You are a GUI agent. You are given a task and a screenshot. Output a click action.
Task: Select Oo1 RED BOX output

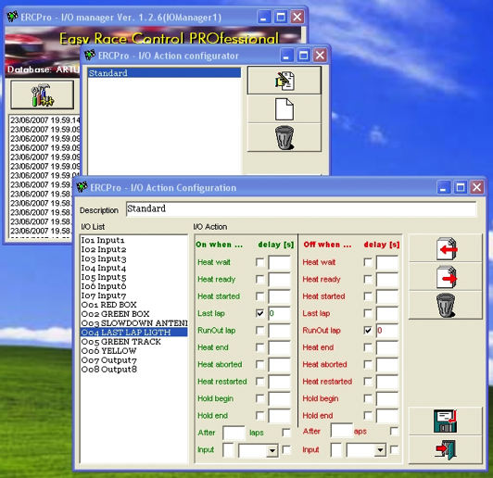pyautogui.click(x=133, y=305)
